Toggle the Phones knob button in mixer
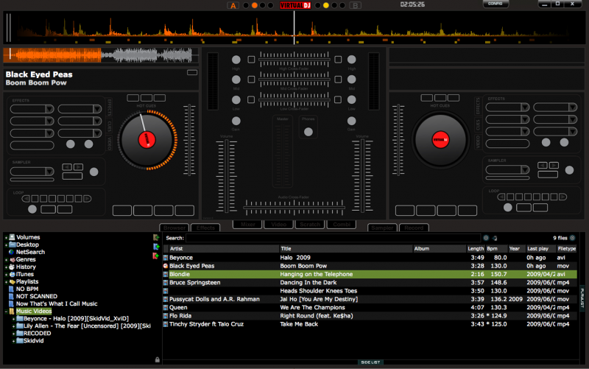The width and height of the screenshot is (589, 369). coord(308,132)
